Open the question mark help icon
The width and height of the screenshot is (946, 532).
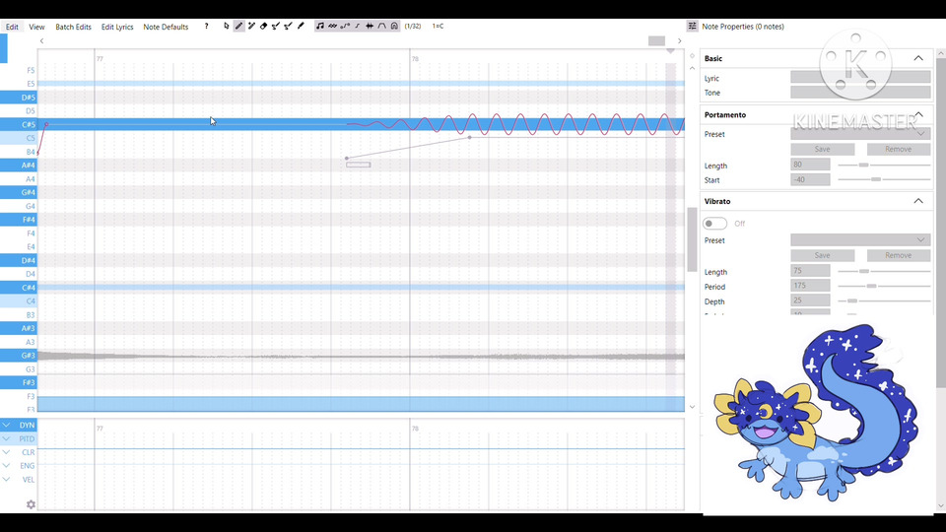pyautogui.click(x=206, y=26)
